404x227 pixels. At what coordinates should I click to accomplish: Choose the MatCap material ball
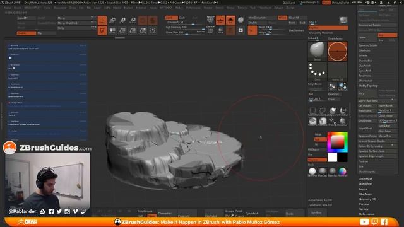click(323, 172)
